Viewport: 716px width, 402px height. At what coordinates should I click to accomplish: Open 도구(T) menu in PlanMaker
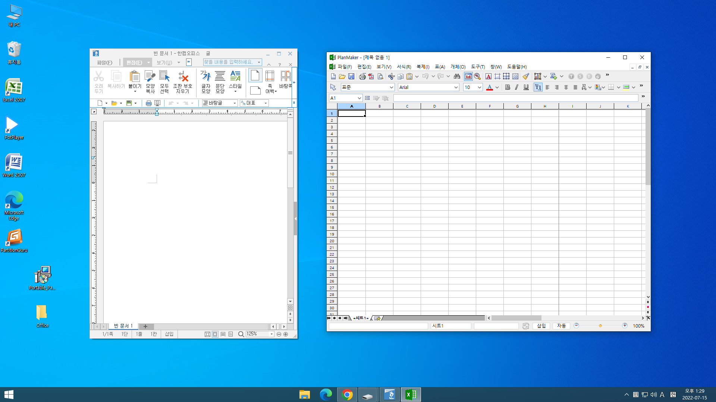[478, 67]
